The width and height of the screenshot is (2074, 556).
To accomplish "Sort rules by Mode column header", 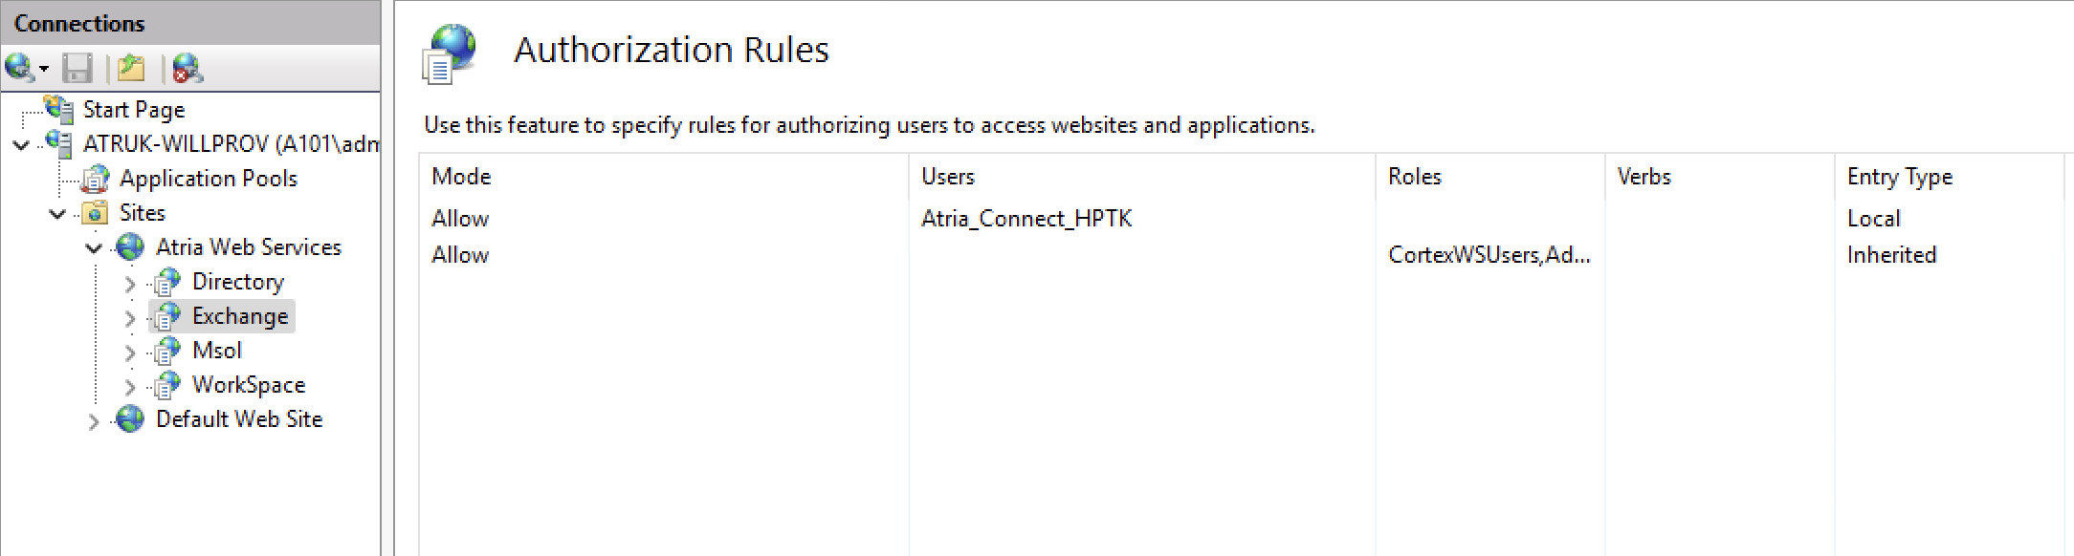I will click(461, 177).
